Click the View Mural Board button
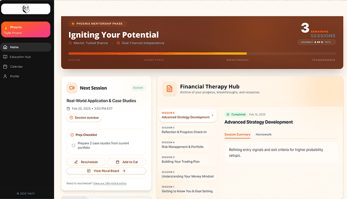 (106, 171)
